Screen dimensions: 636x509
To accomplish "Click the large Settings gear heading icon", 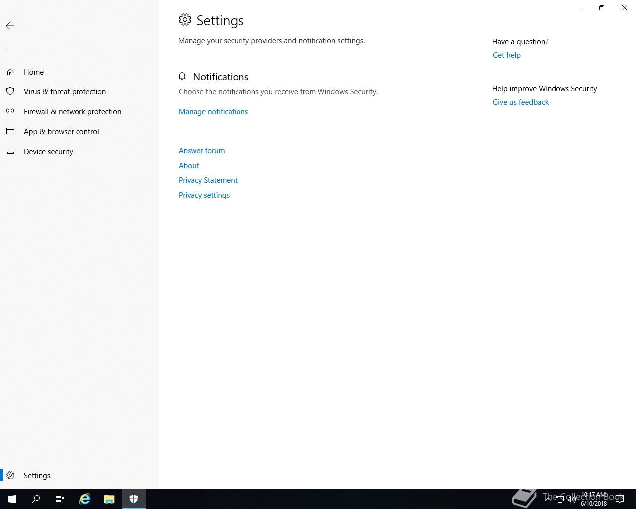I will point(185,20).
